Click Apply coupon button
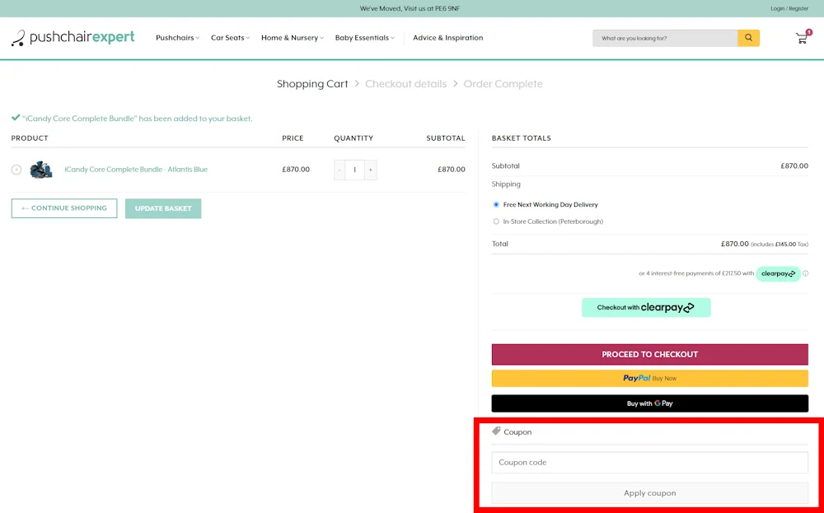Screen dimensions: 824x513 (x=649, y=493)
